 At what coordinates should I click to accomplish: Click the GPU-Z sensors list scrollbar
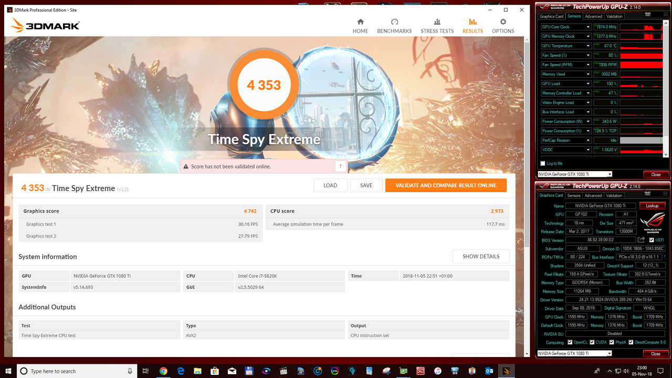(x=666, y=89)
